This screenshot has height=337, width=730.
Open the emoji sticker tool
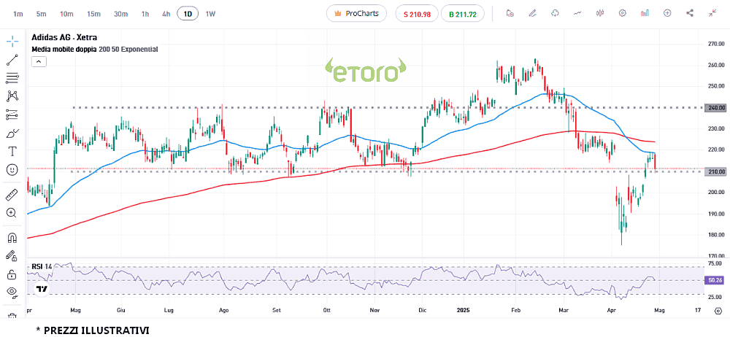(12, 170)
